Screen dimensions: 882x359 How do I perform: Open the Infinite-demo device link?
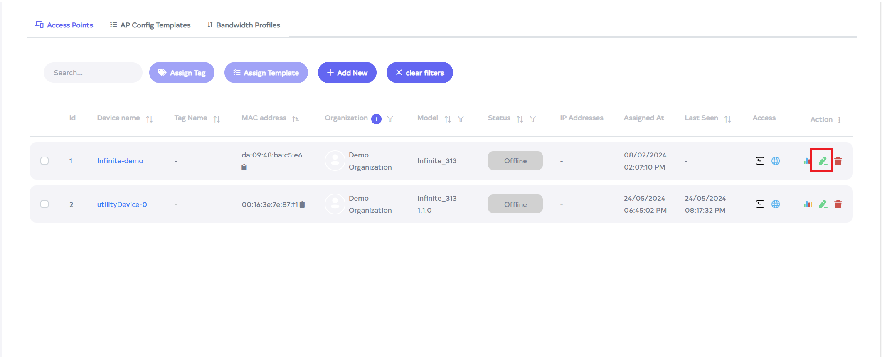click(120, 161)
